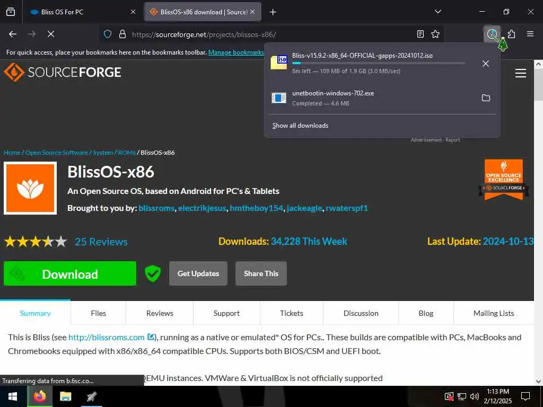Open the notification center icon
This screenshot has width=543, height=407.
click(526, 396)
